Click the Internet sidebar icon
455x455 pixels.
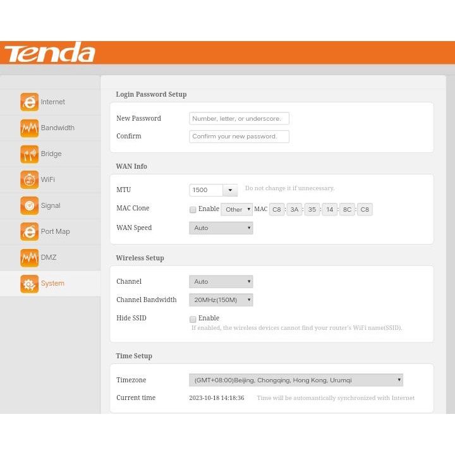coord(29,102)
